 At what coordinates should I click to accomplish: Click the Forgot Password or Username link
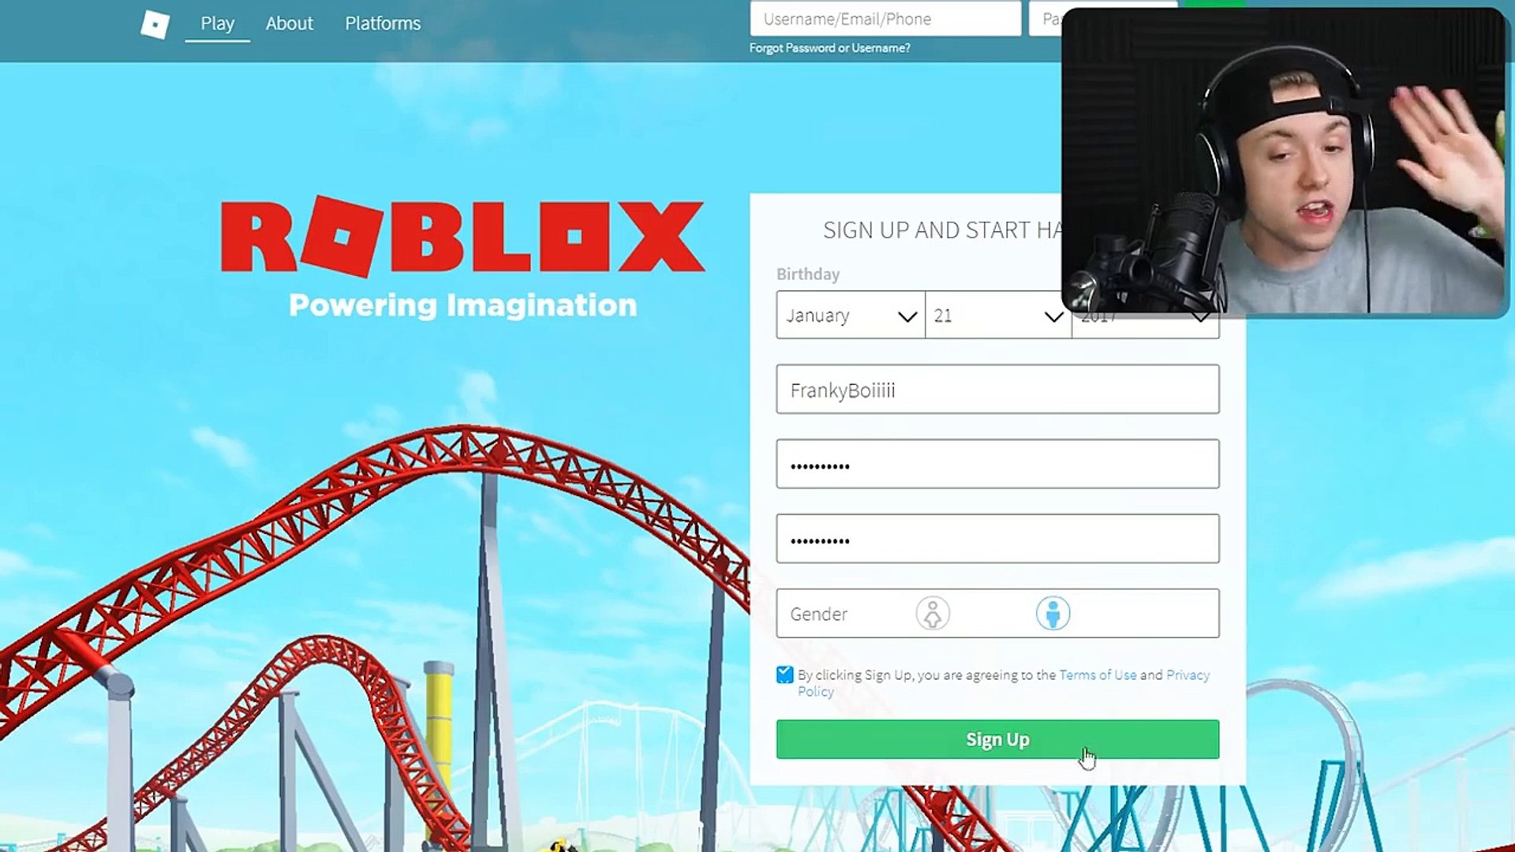829,48
